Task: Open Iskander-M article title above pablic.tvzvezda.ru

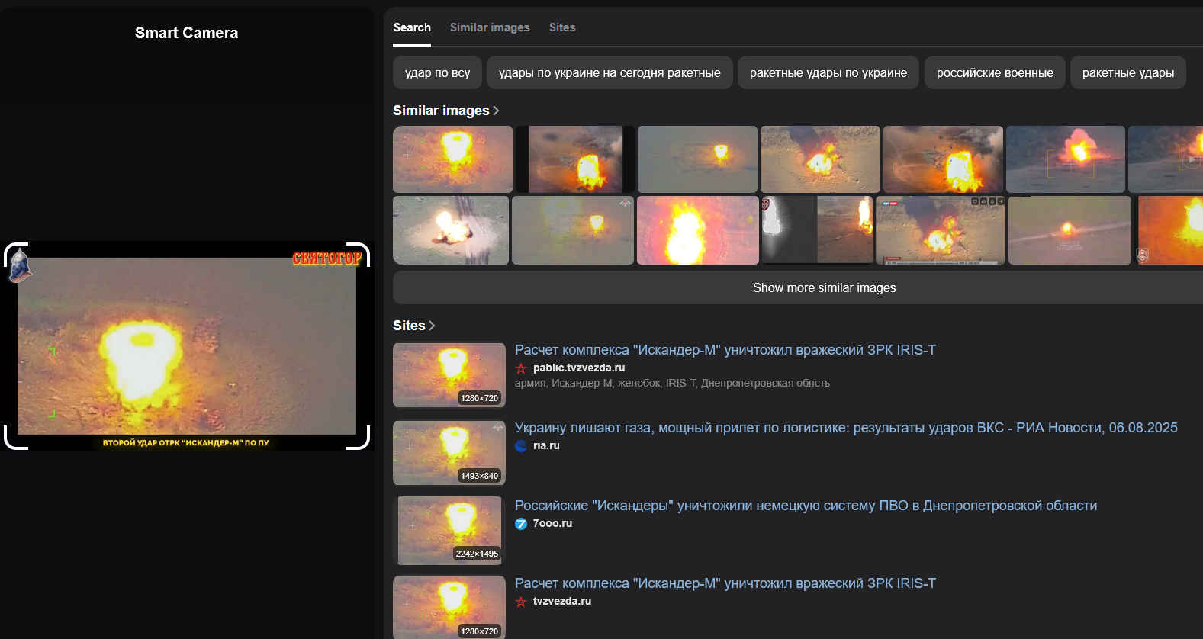Action: click(725, 350)
